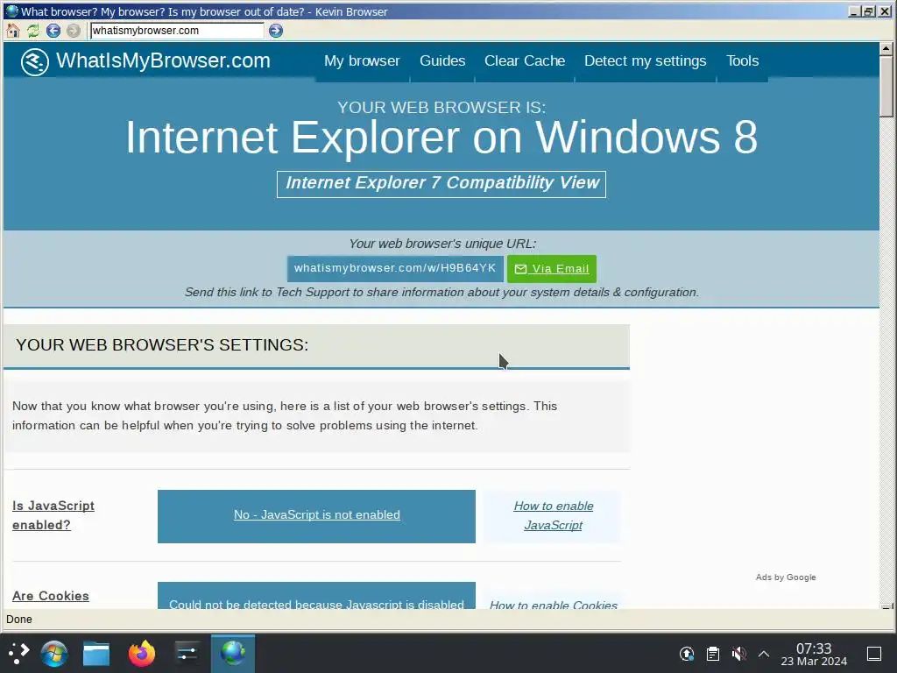Click the Done status bar text

[x=19, y=620]
